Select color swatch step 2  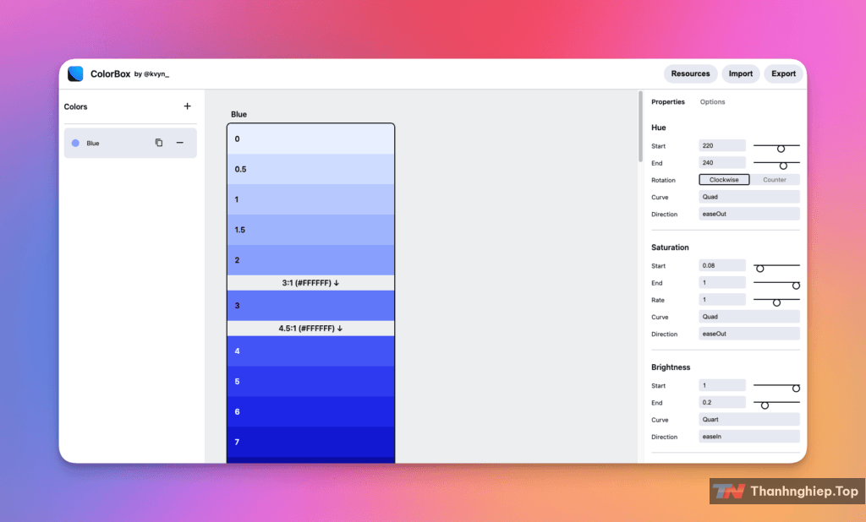[x=310, y=260]
